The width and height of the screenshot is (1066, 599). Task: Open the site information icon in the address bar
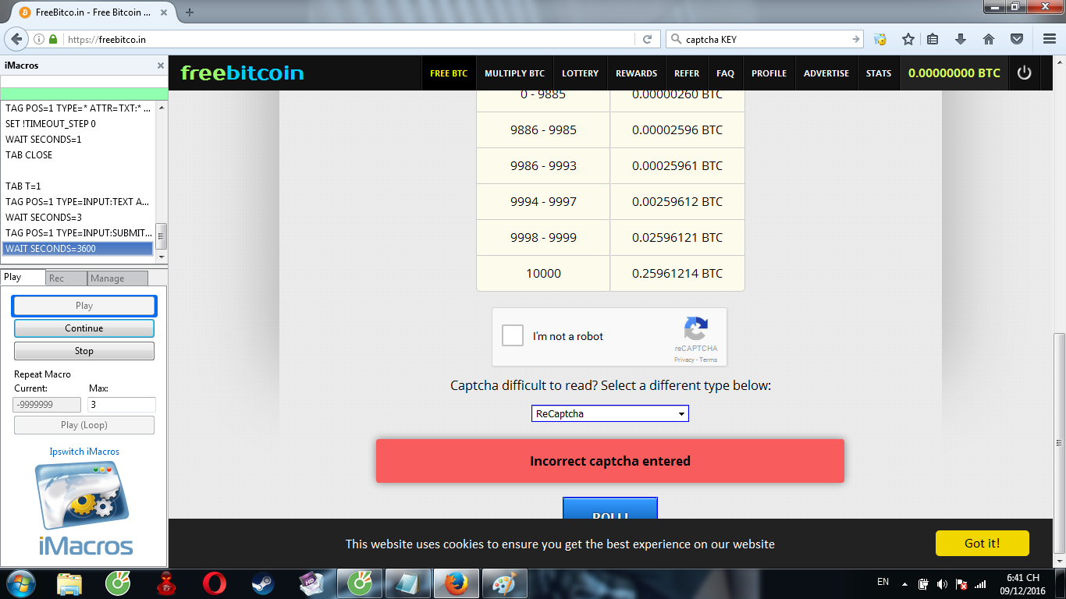pyautogui.click(x=39, y=39)
